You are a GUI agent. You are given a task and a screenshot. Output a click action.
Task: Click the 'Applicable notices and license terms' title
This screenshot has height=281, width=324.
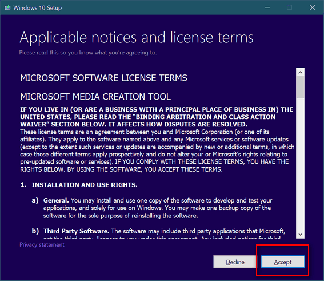pos(137,38)
